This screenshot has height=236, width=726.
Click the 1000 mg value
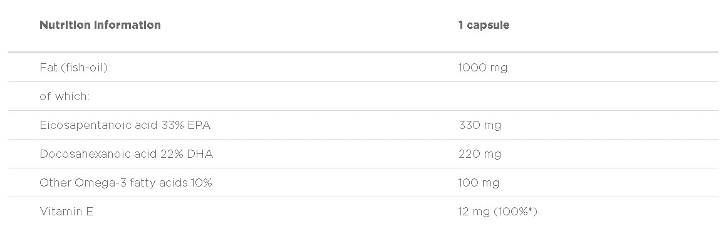[482, 68]
